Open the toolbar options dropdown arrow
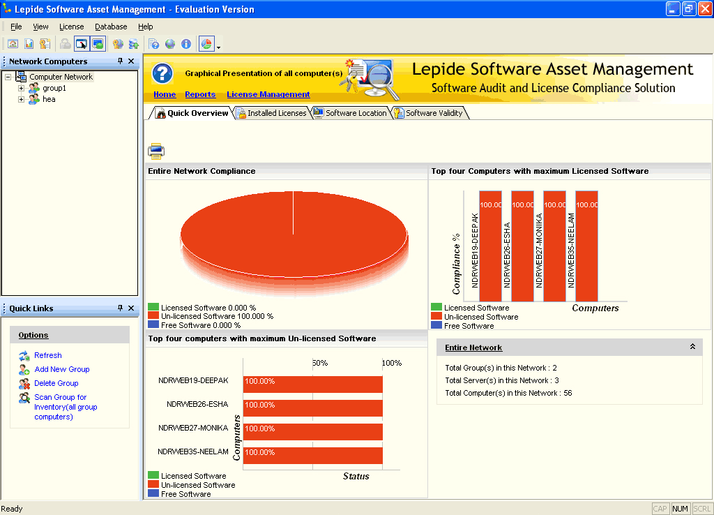Screen dimensions: 714x515 pos(218,47)
